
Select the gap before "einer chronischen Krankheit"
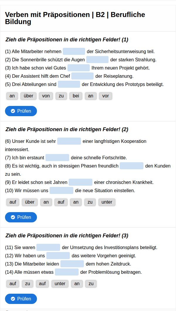coord(80,182)
